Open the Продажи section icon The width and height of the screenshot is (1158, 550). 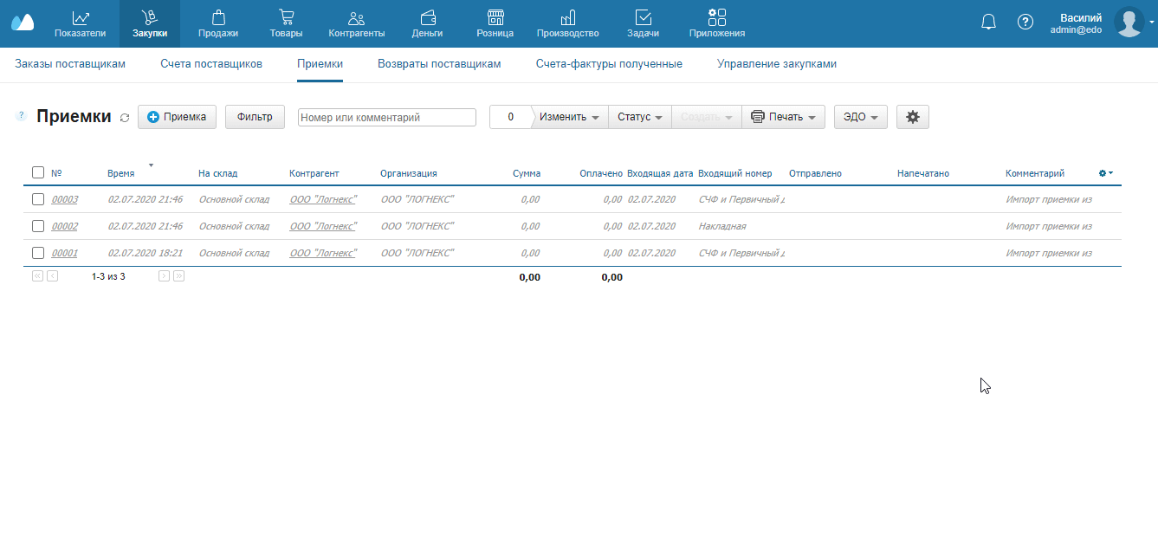coord(217,18)
